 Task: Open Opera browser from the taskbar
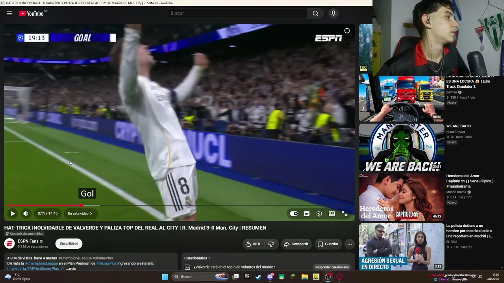pyautogui.click(x=339, y=277)
